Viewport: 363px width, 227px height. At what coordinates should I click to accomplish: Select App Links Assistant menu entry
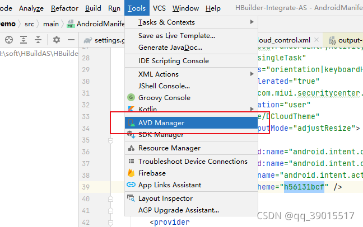point(191,185)
